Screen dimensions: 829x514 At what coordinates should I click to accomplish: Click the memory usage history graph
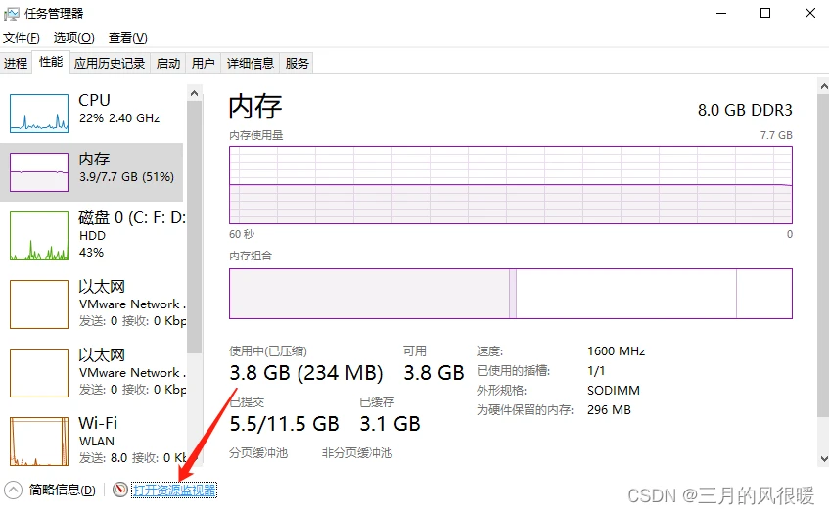pos(510,185)
